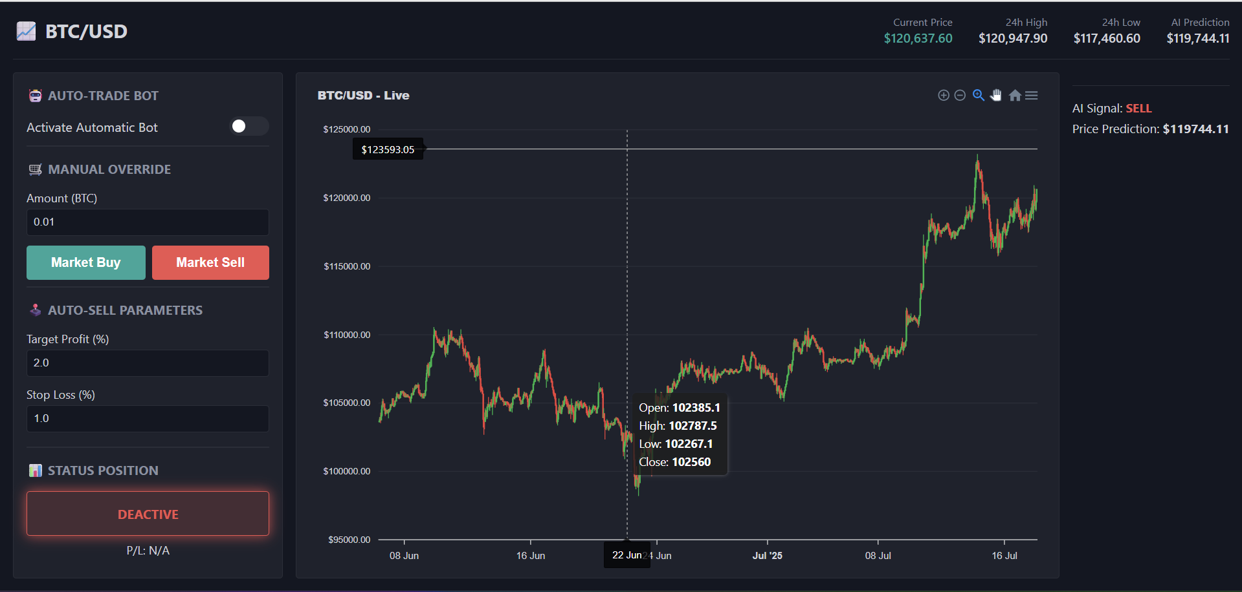Click the Current Price value in header
1242x592 pixels.
[918, 38]
